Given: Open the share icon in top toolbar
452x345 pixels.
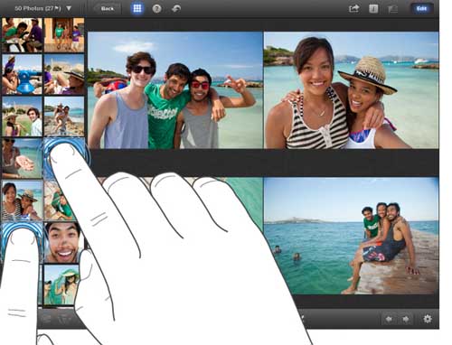Looking at the screenshot, I should (x=353, y=8).
